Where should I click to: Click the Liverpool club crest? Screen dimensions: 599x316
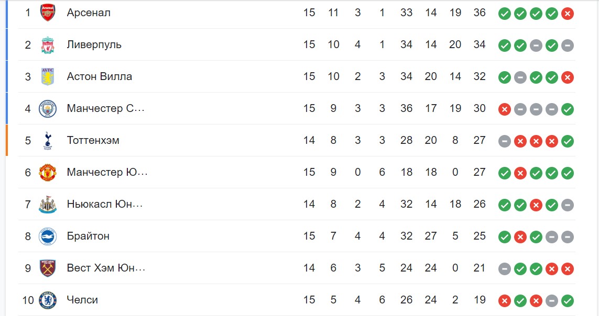click(48, 45)
